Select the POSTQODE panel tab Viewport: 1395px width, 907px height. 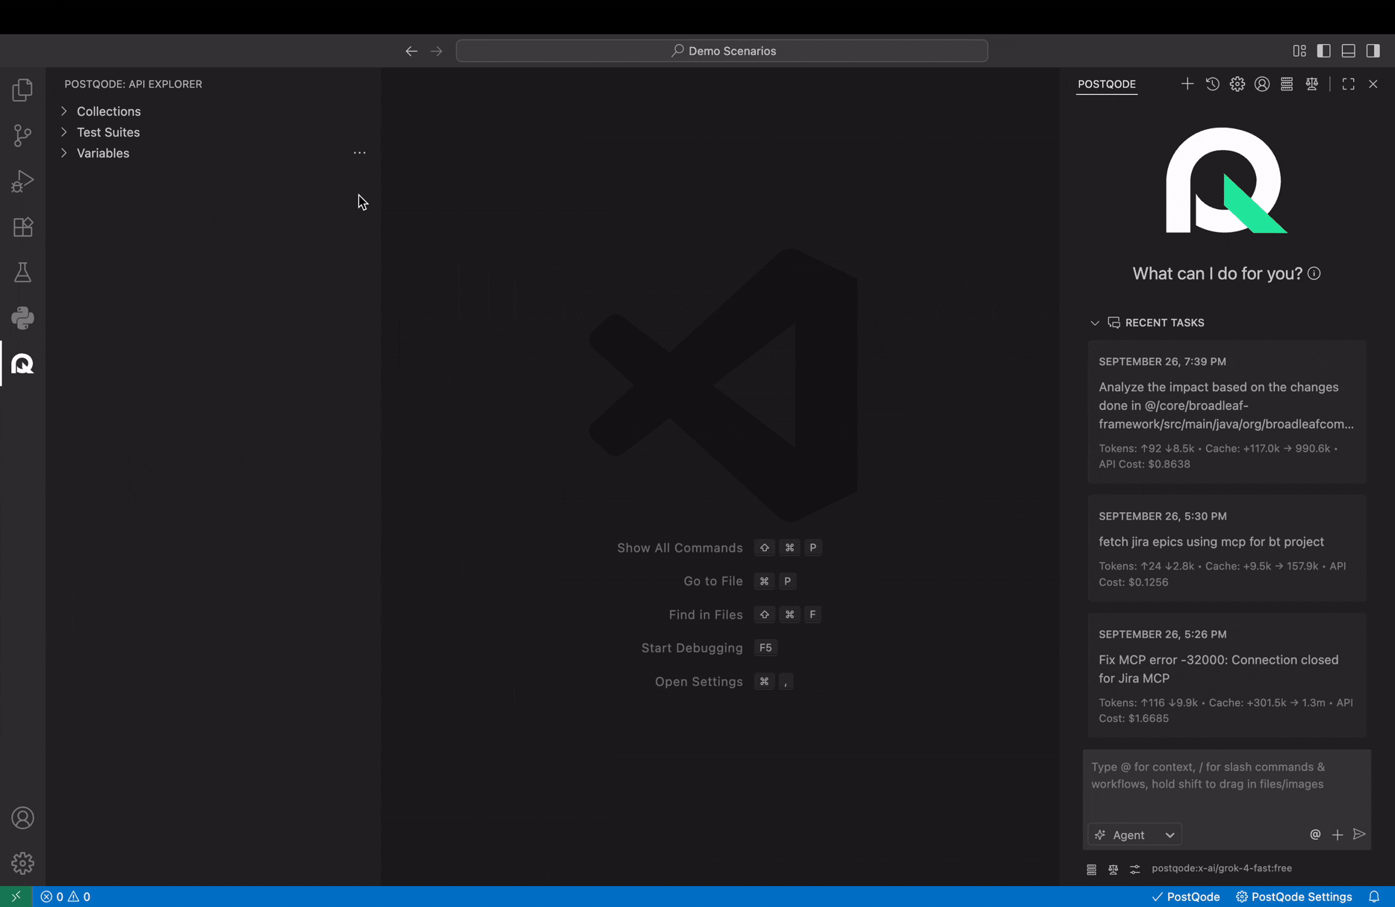1106,84
